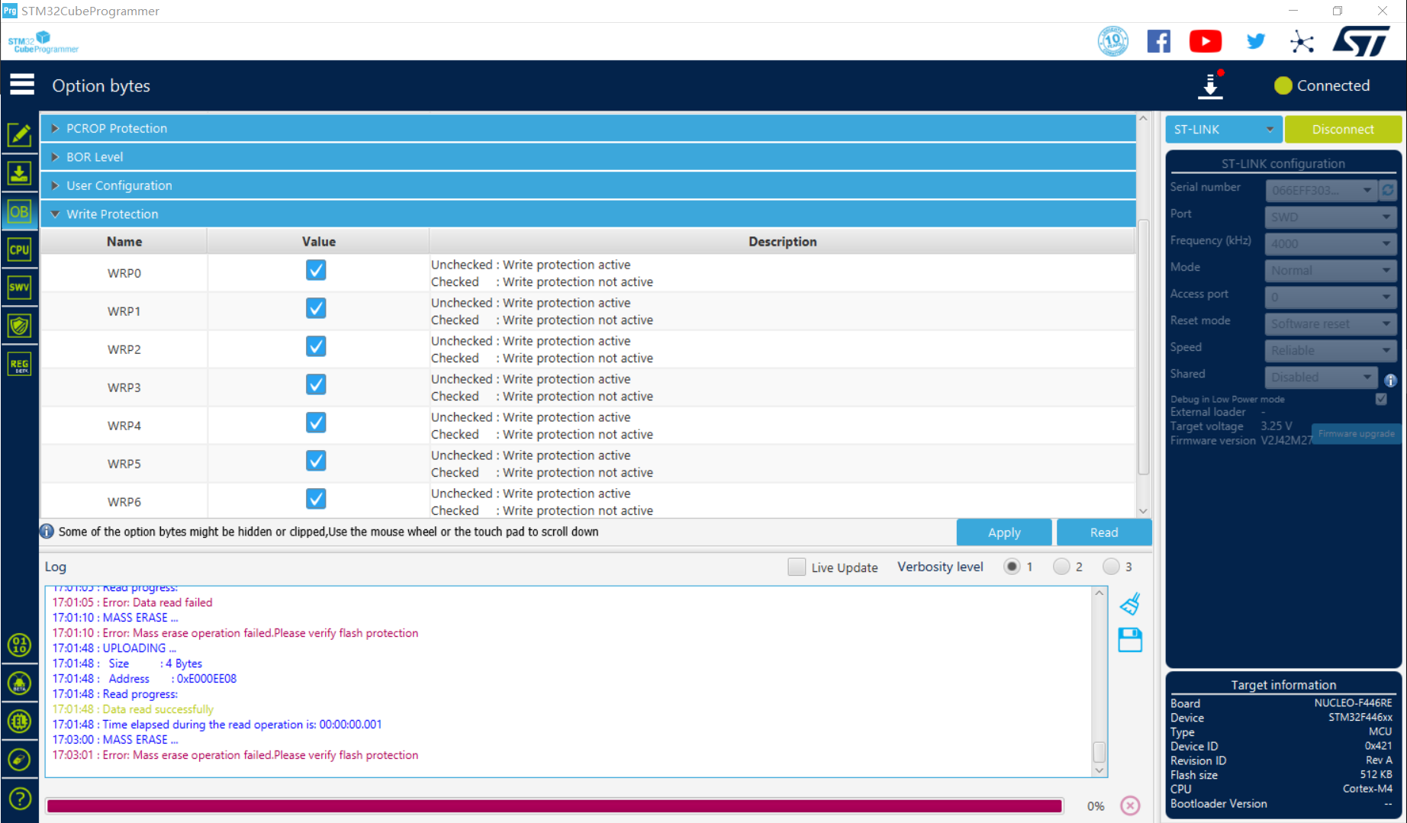The width and height of the screenshot is (1407, 823).
Task: Save the log with the floppy icon
Action: tap(1130, 639)
